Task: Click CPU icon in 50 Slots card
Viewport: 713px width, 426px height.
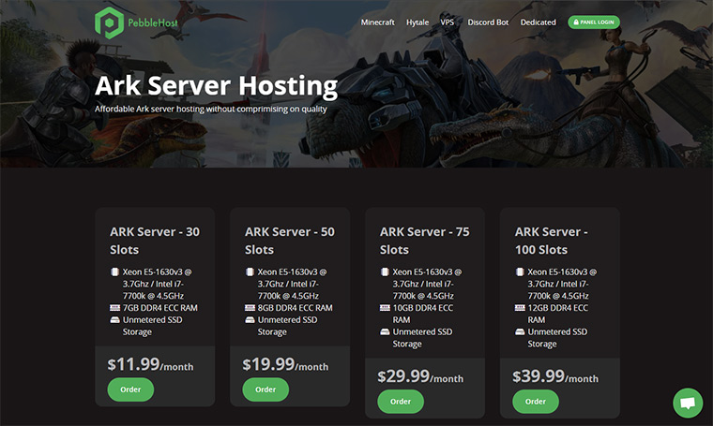Action: click(x=250, y=272)
